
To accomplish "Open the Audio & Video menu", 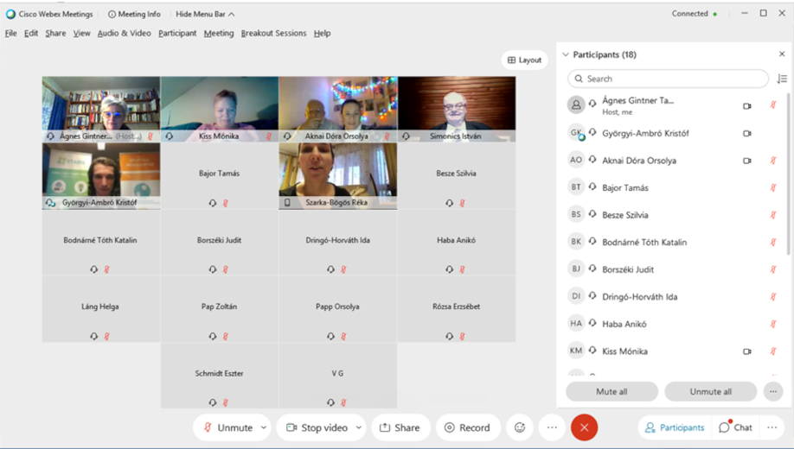I will tap(124, 34).
